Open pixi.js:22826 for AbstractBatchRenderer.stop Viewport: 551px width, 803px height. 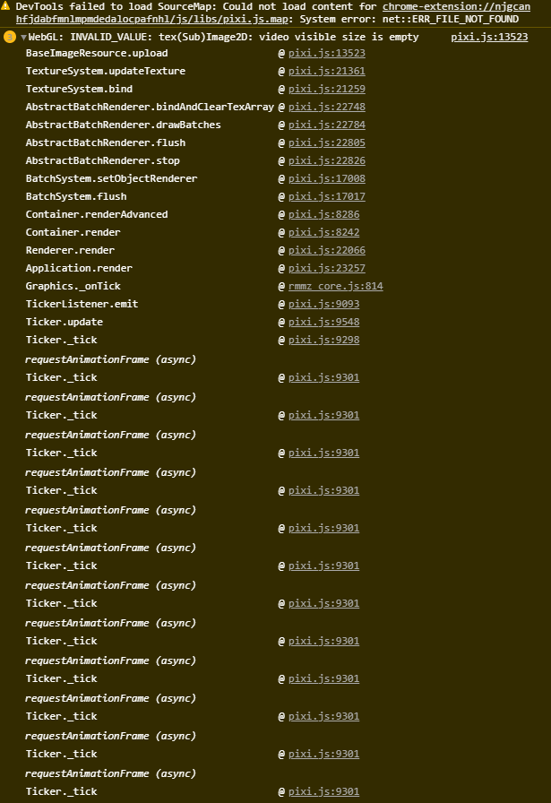click(326, 160)
